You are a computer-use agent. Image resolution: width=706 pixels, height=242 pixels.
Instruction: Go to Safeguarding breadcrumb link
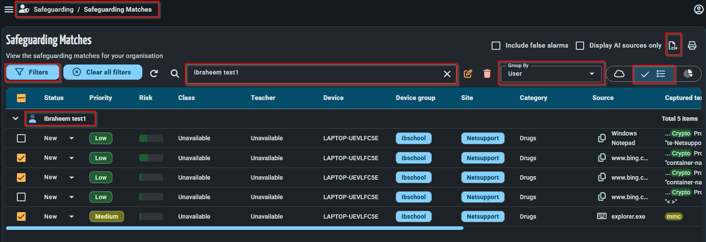coord(54,10)
